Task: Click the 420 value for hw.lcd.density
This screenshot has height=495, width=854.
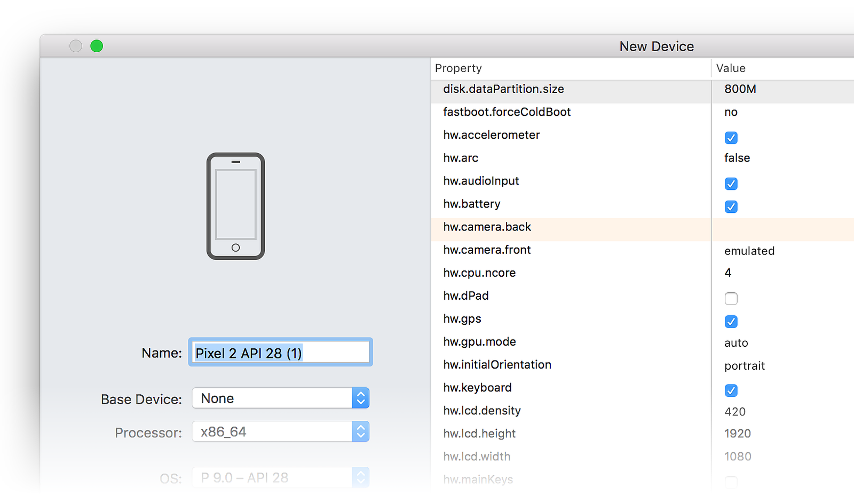Action: tap(734, 411)
